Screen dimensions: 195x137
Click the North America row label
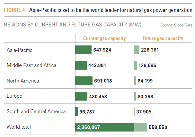(x=23, y=81)
